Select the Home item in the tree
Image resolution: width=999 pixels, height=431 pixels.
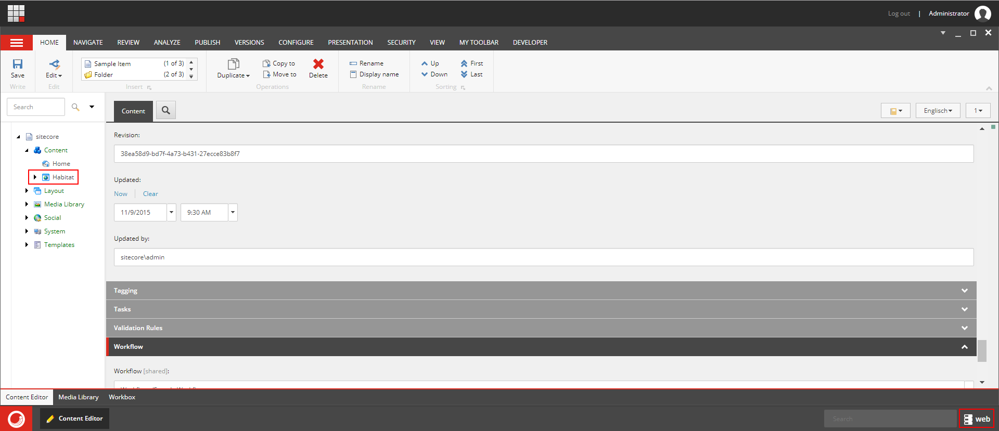tap(61, 164)
